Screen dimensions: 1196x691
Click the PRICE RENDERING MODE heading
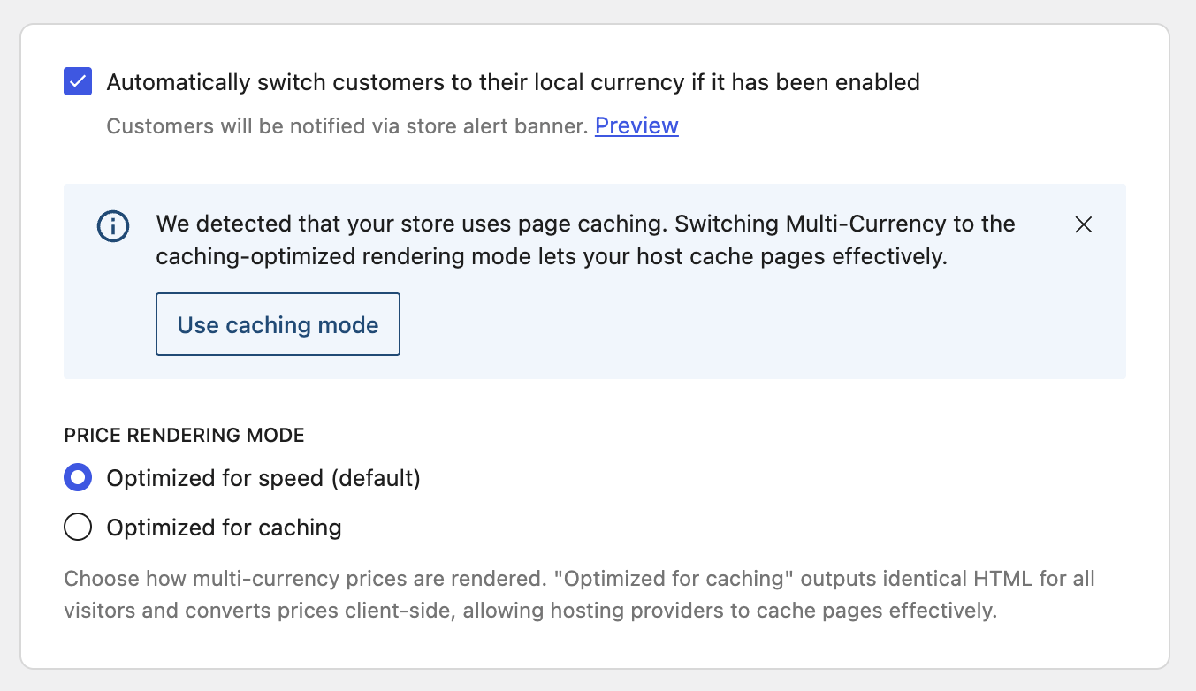coord(184,435)
